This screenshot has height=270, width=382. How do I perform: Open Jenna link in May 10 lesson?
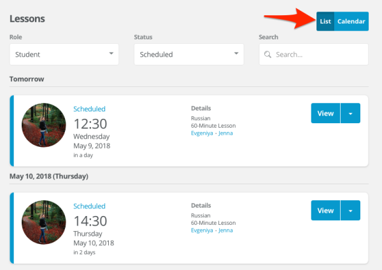coord(225,231)
